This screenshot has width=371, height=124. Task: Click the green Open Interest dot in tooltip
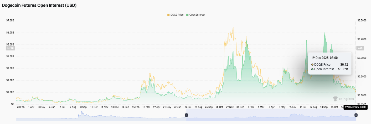click(x=312, y=69)
